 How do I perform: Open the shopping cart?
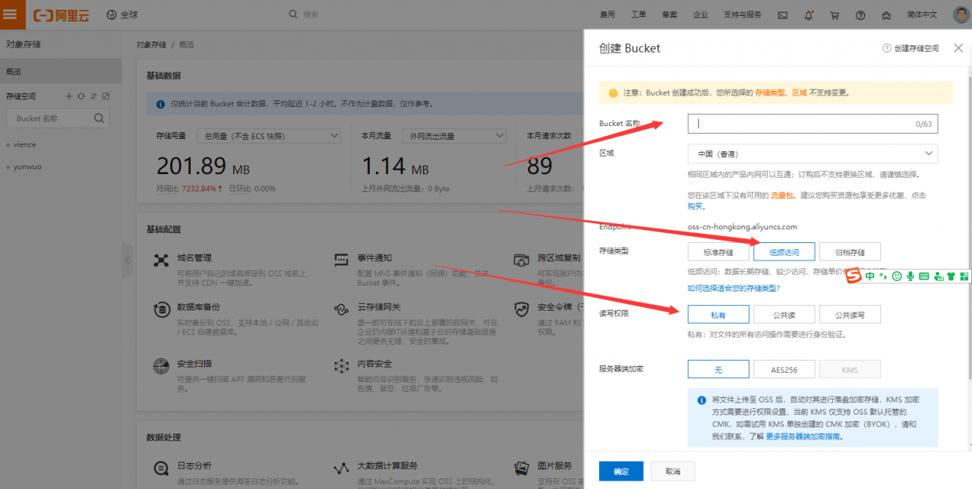834,14
